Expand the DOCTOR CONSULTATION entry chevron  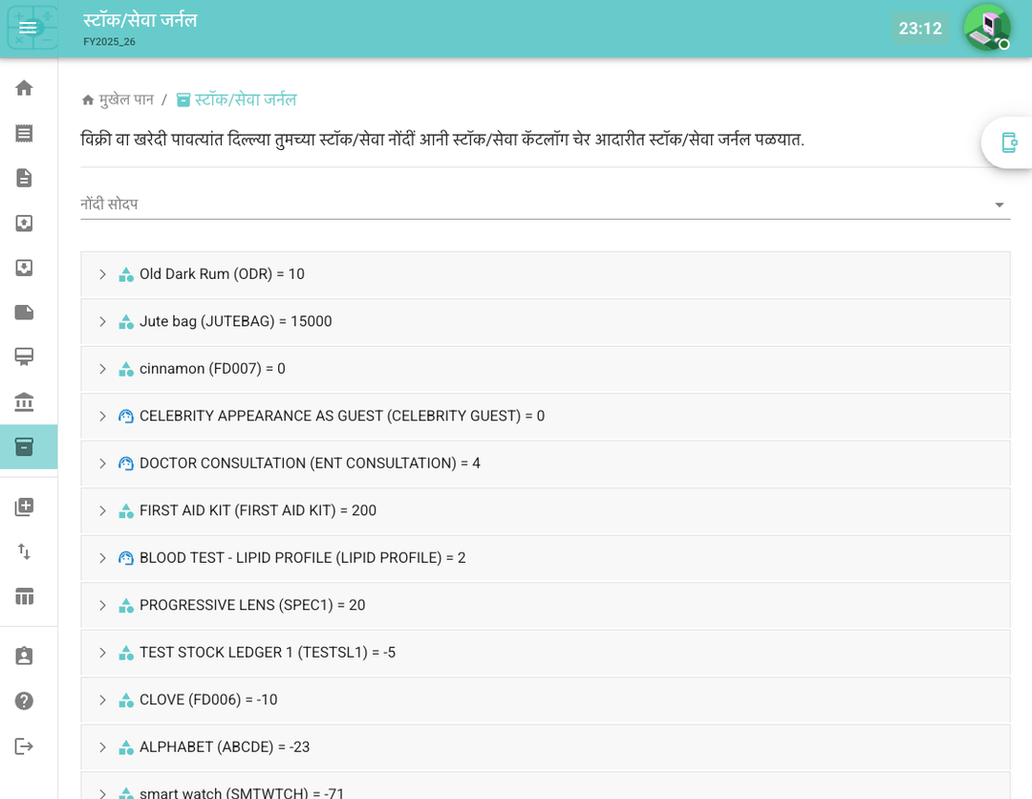pyautogui.click(x=103, y=464)
